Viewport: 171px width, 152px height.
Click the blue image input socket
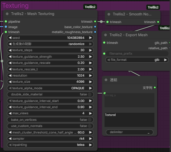6,27
